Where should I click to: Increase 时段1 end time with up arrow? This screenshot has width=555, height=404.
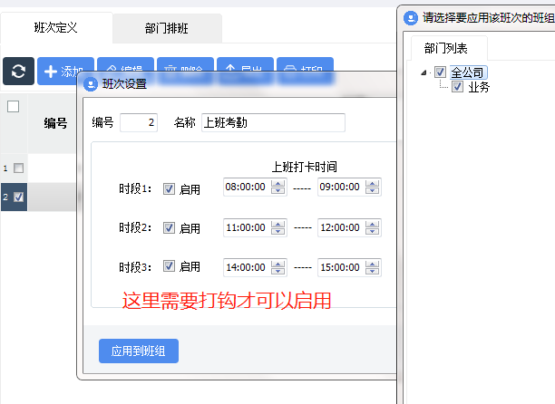(x=373, y=183)
